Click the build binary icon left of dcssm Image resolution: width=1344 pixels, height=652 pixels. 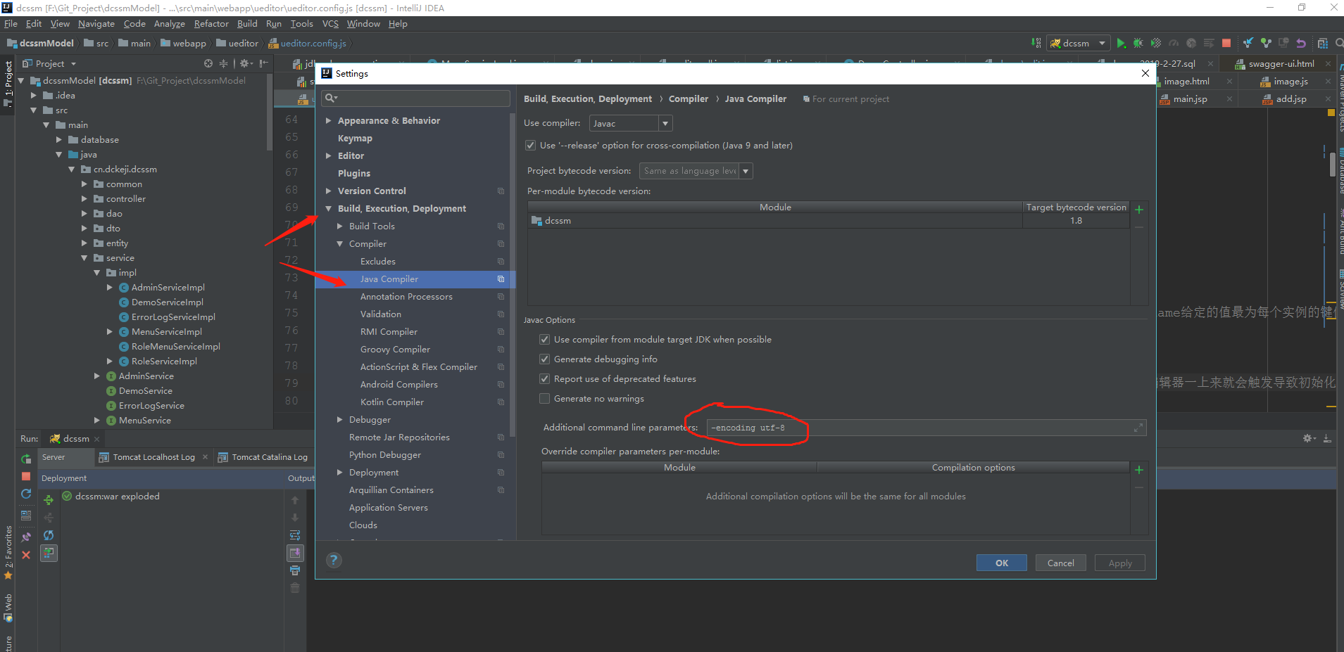click(1036, 43)
